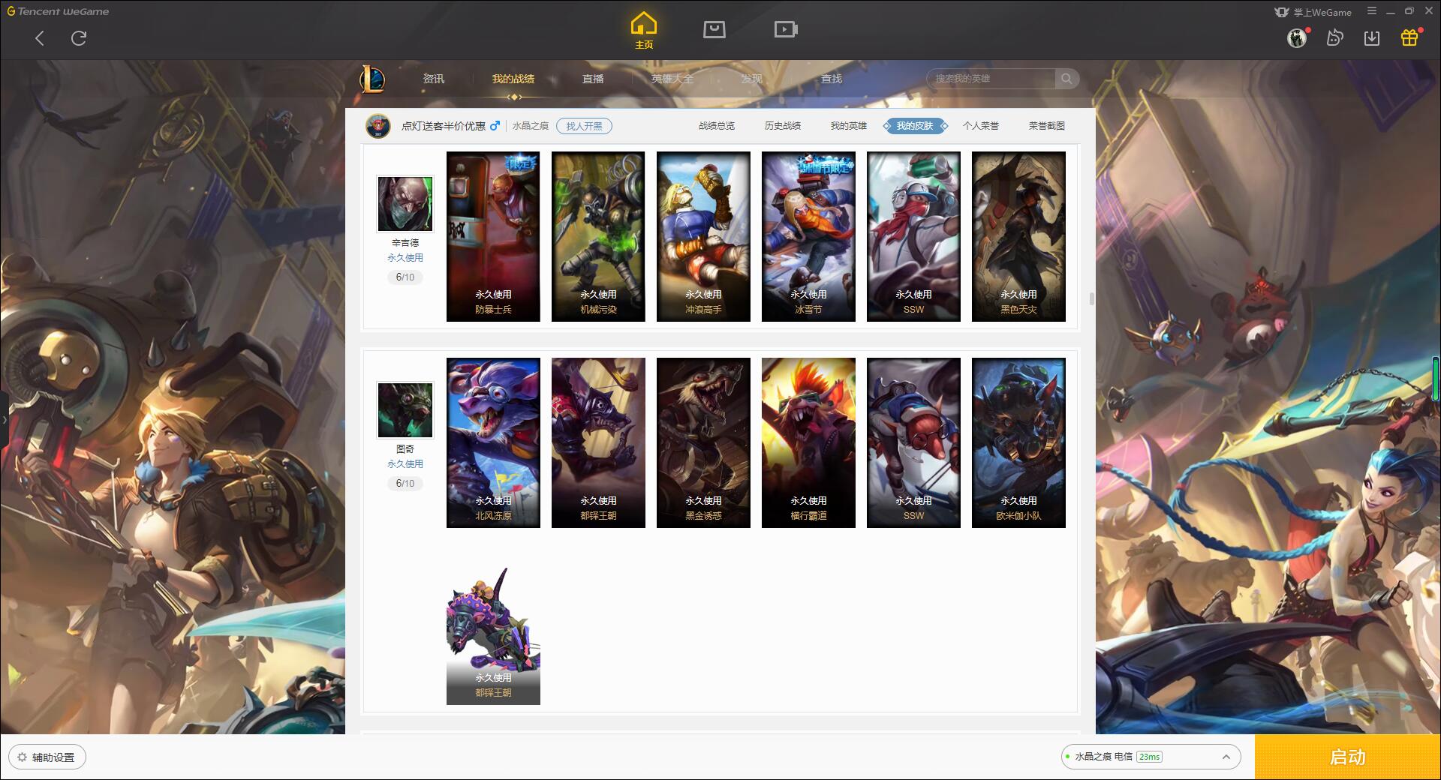Open 横行霸道 skin card

(x=808, y=442)
